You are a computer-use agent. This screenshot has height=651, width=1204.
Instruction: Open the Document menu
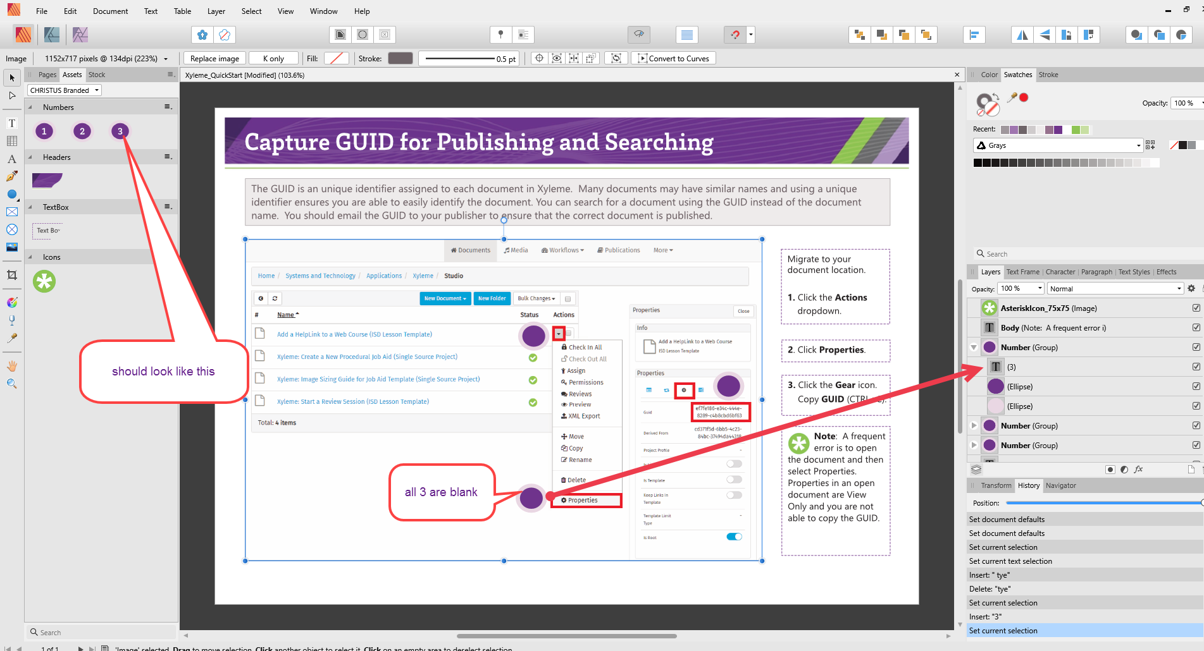pos(110,11)
